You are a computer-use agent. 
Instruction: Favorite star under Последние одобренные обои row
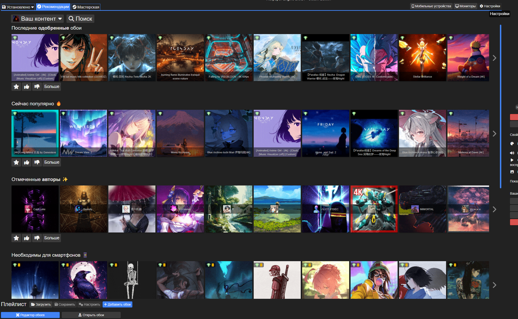16,87
